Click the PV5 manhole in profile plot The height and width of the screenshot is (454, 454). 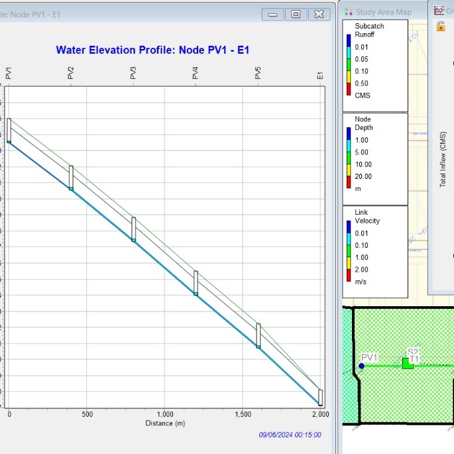click(258, 335)
